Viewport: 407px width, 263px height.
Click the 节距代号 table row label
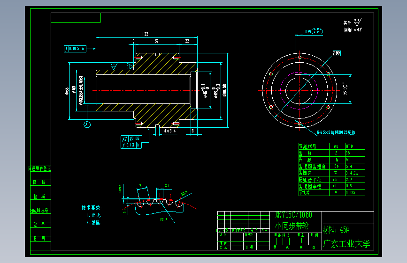[307, 146]
